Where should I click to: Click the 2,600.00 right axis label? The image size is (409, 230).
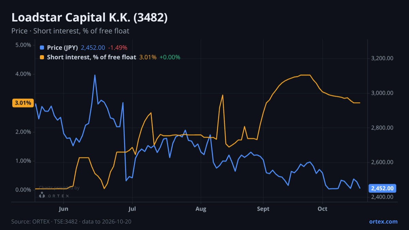tap(382, 162)
